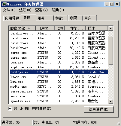Screen dimensions: 121x126
Task: Sort by the CPU column header
Action: tap(60, 28)
